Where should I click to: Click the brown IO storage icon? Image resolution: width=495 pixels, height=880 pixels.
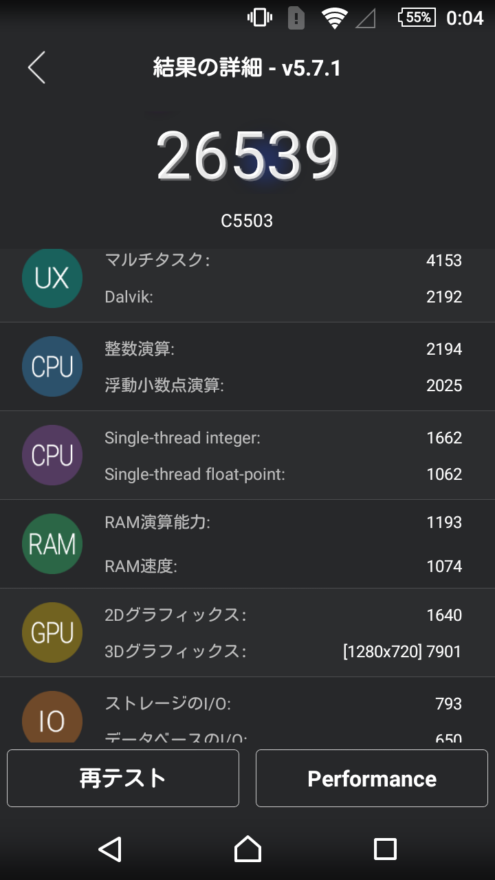pyautogui.click(x=52, y=721)
